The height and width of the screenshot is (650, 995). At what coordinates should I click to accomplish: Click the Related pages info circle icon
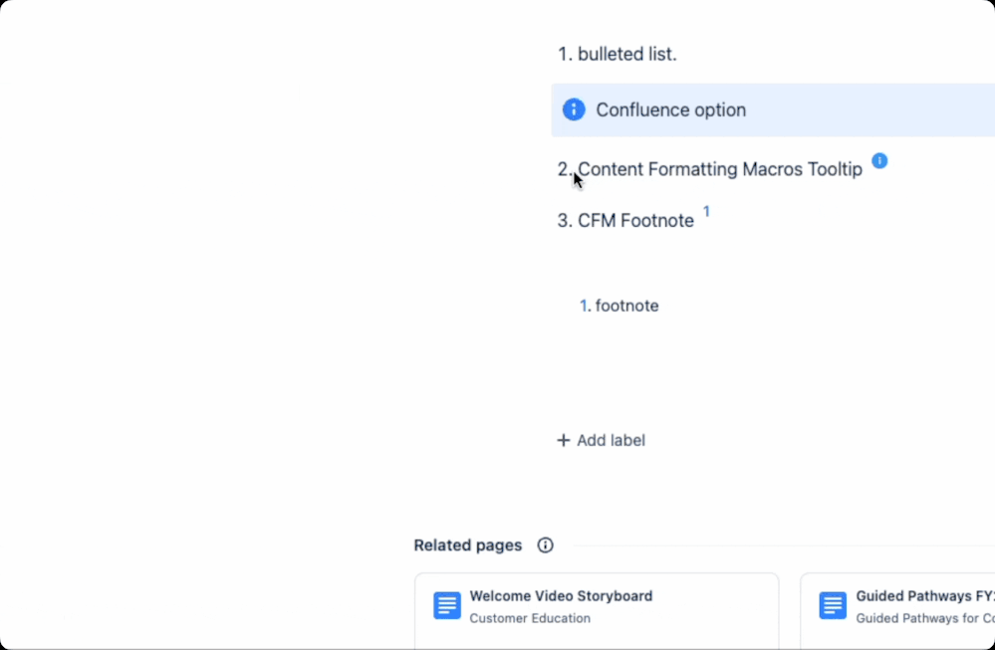[545, 545]
